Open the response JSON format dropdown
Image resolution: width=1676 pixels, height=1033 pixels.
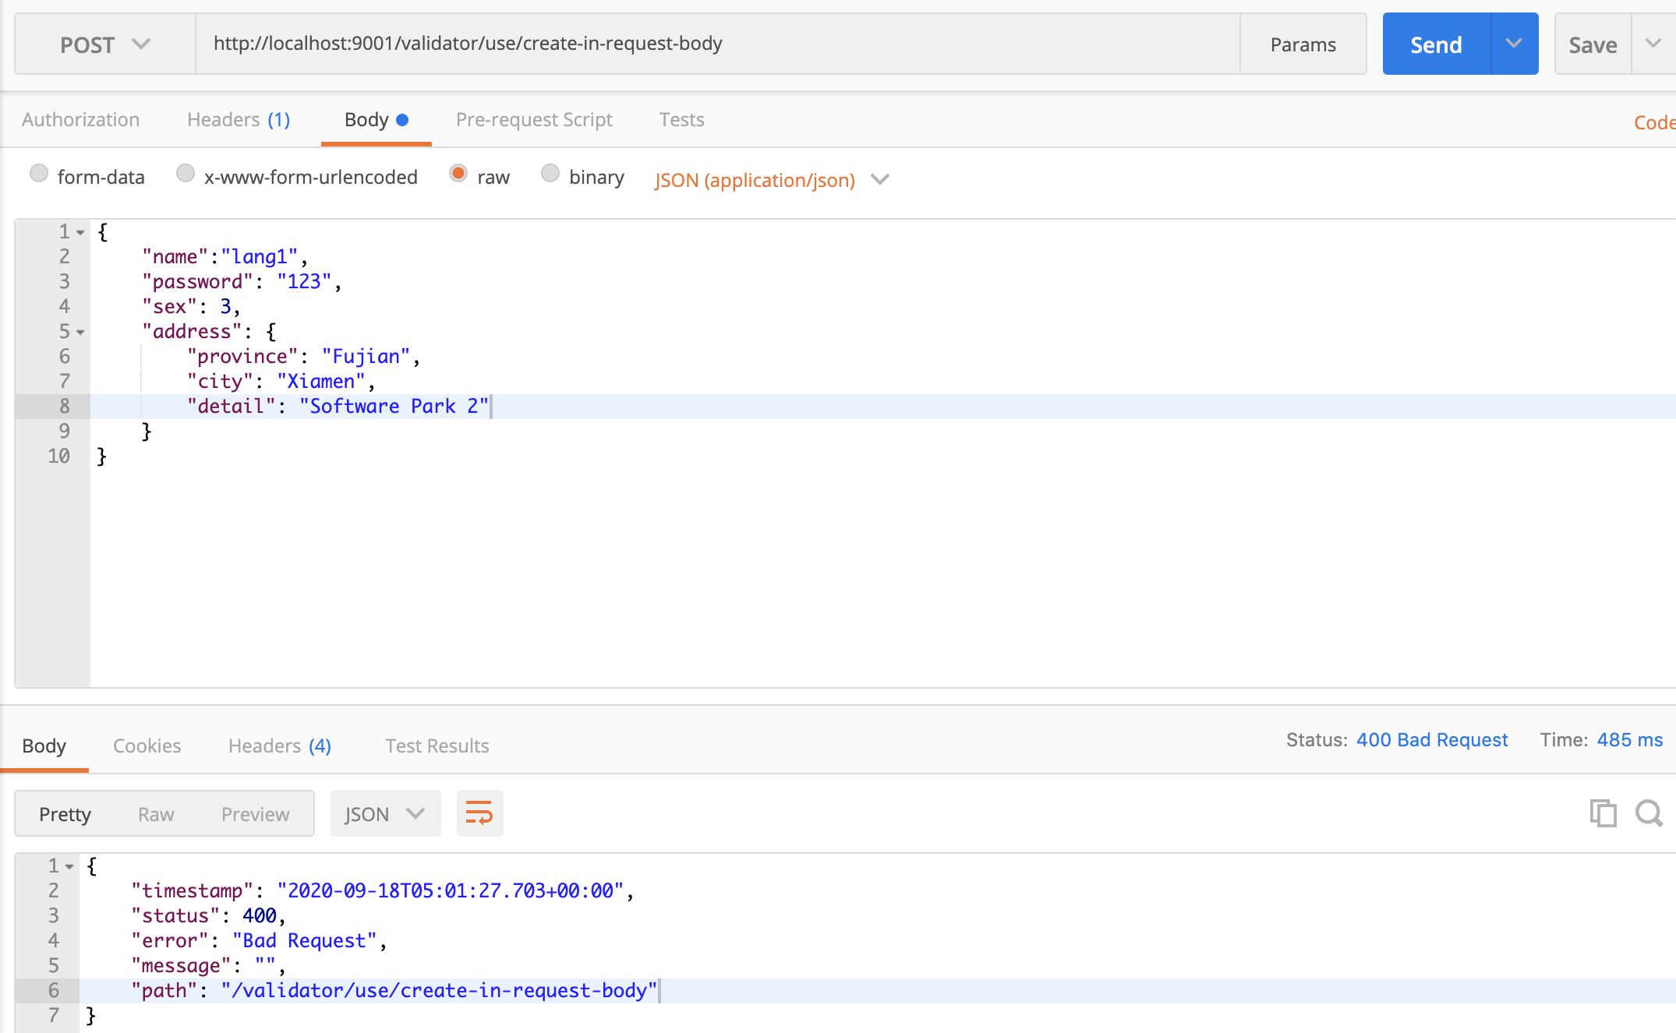click(385, 813)
